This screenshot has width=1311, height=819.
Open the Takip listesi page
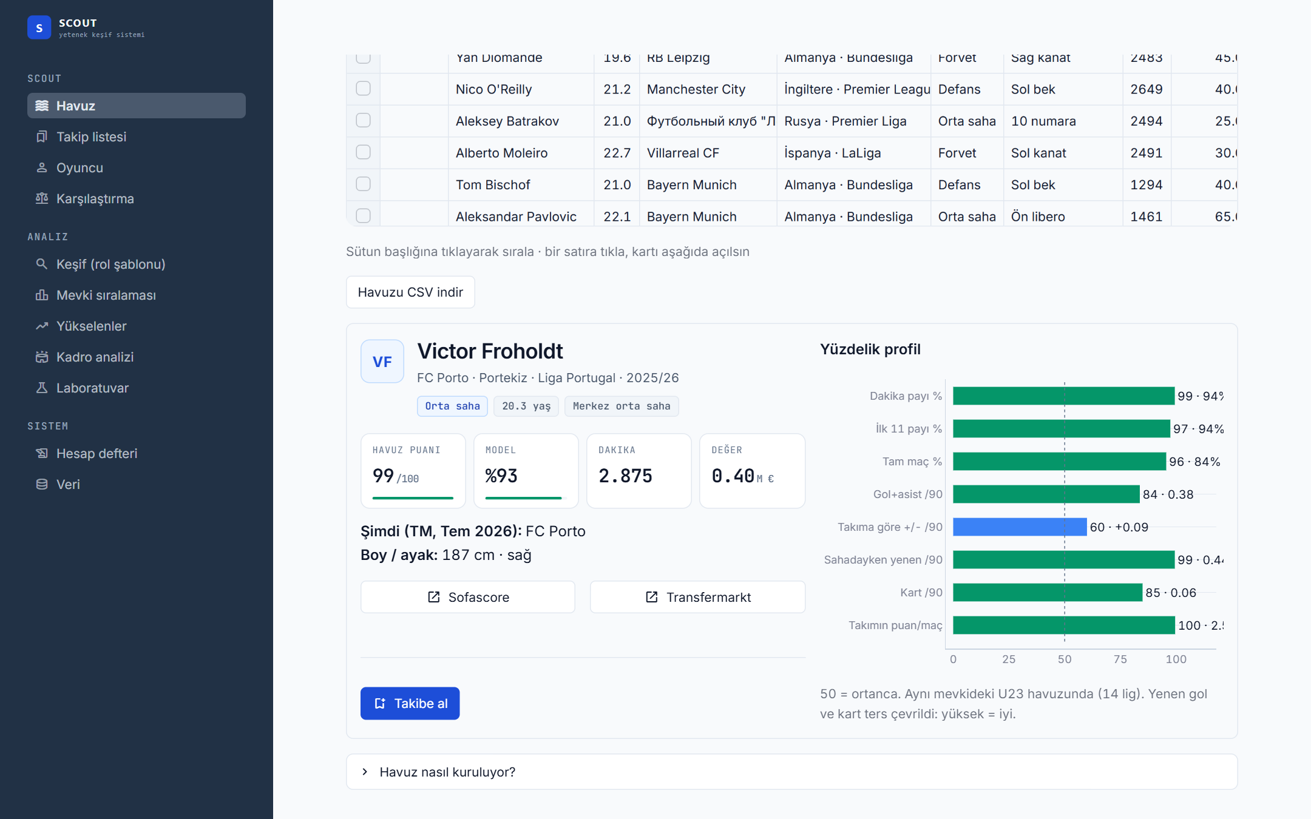click(x=137, y=136)
